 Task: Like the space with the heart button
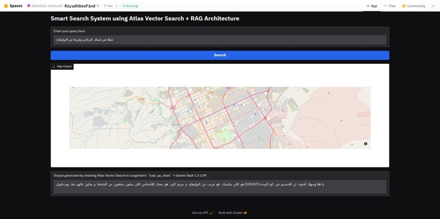coord(108,6)
